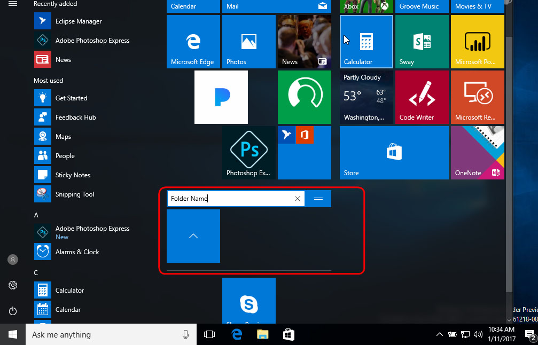
Task: Open the Microsoft Remote Desktop tile
Action: pos(478,97)
